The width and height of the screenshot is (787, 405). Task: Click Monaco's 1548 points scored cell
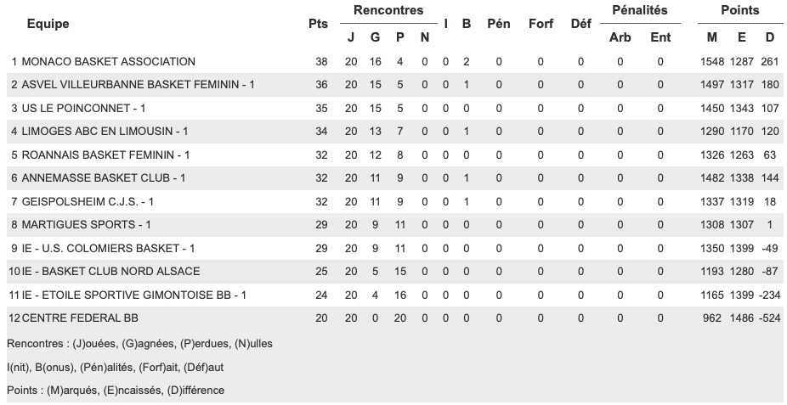pos(712,62)
